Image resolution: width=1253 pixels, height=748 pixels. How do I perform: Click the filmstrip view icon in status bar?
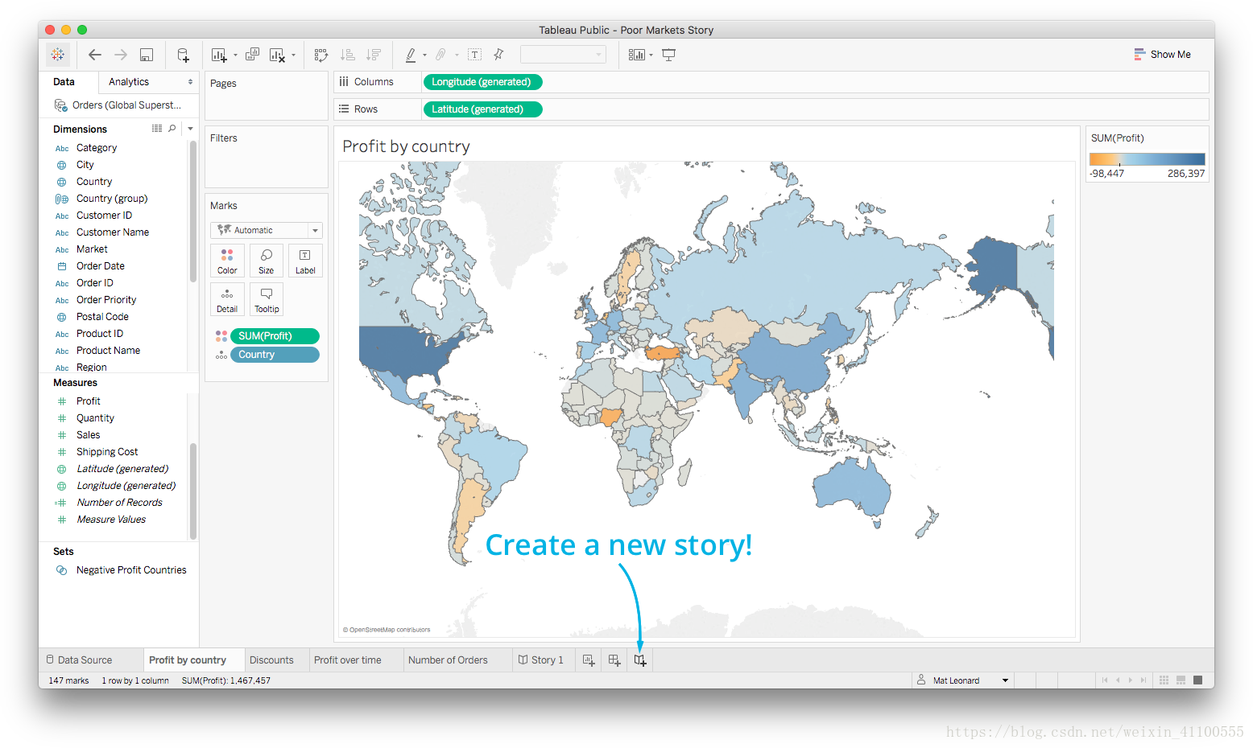coord(1181,680)
